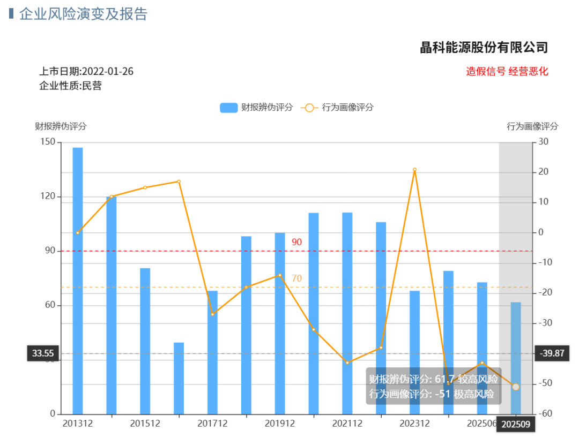
Task: Click the orange line point at 201612
Action: [179, 182]
